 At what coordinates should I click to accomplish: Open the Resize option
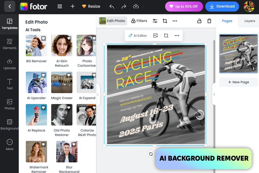pos(91,6)
